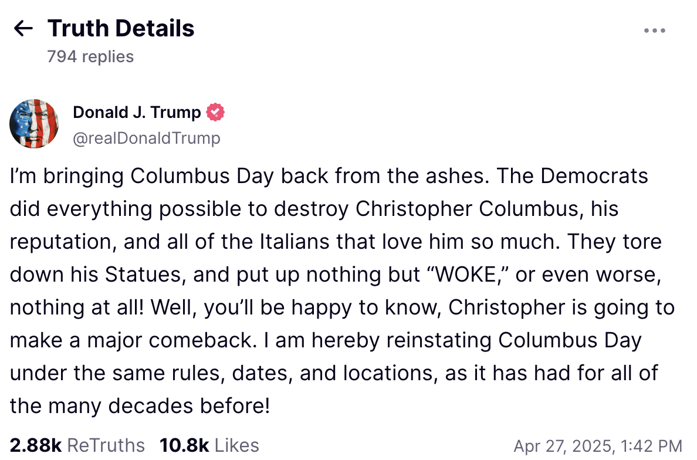Show the 2.88k ReTruths list

tap(77, 445)
